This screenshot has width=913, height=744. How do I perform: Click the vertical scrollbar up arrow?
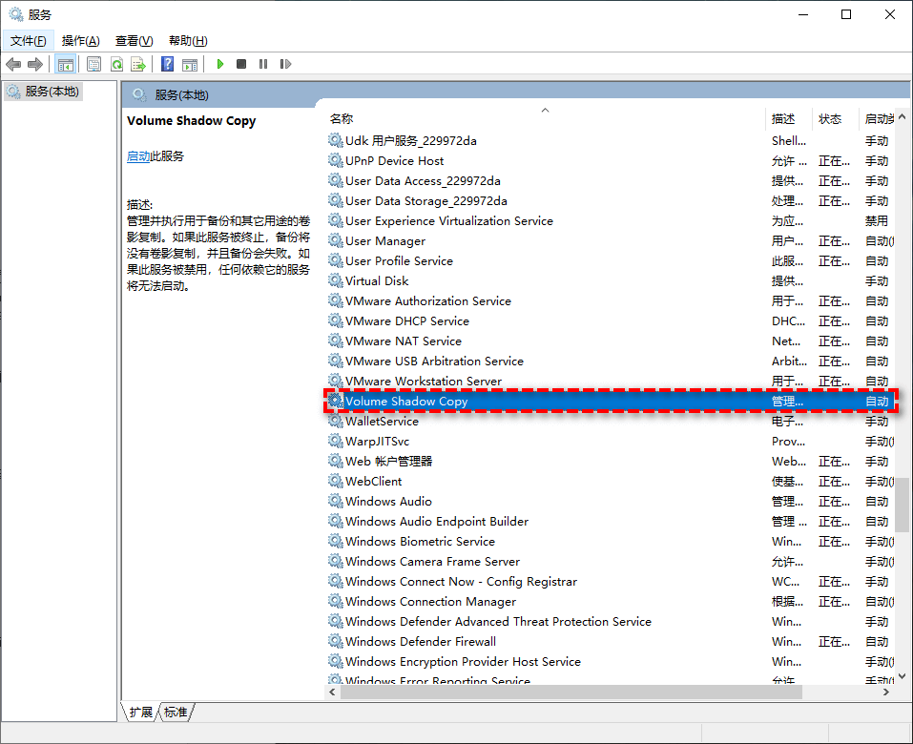(902, 116)
